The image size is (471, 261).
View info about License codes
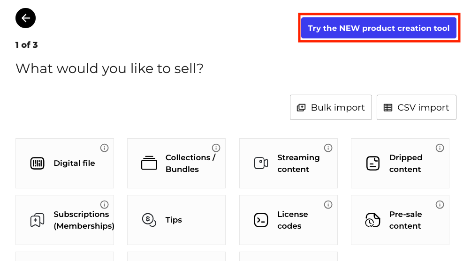pos(328,205)
